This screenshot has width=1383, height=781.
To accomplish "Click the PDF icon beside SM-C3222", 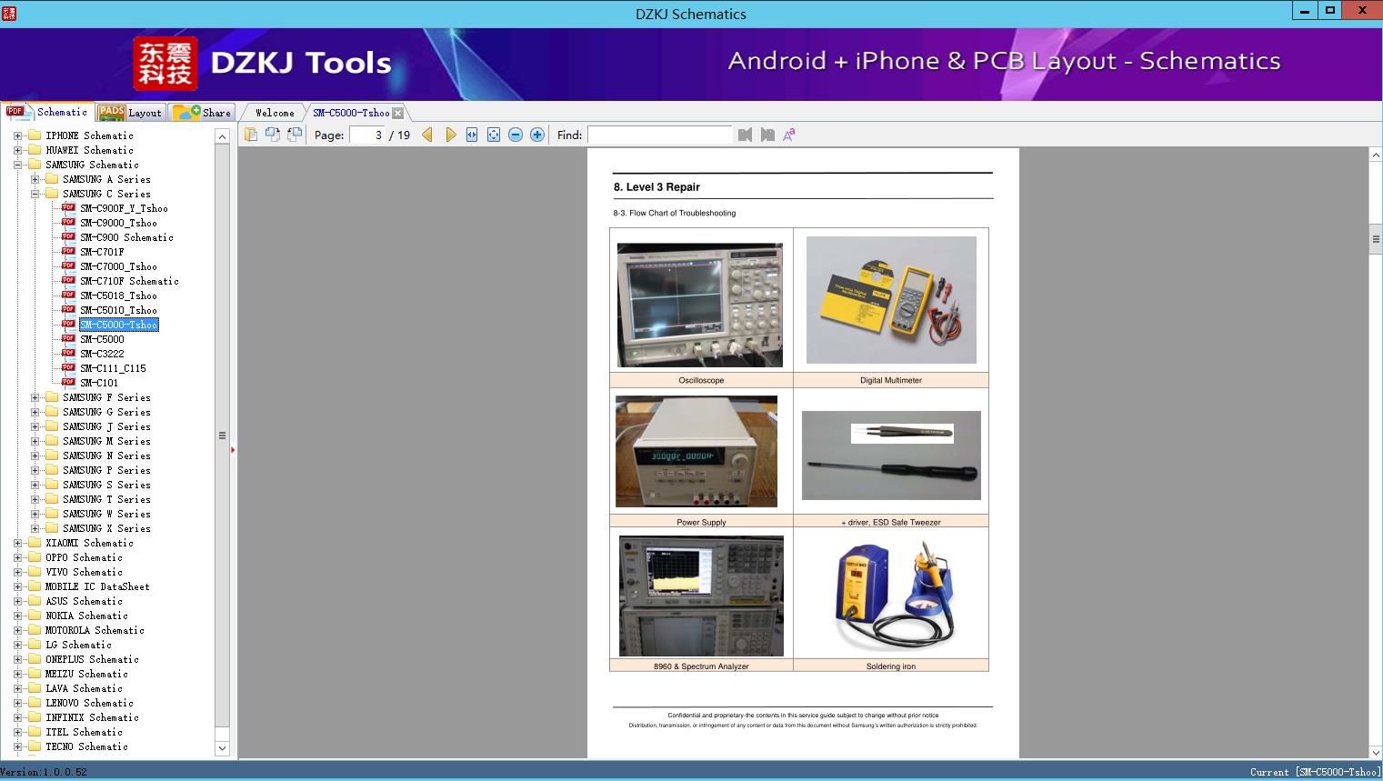I will (68, 353).
